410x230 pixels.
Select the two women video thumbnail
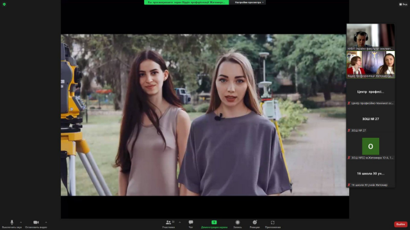(x=370, y=65)
